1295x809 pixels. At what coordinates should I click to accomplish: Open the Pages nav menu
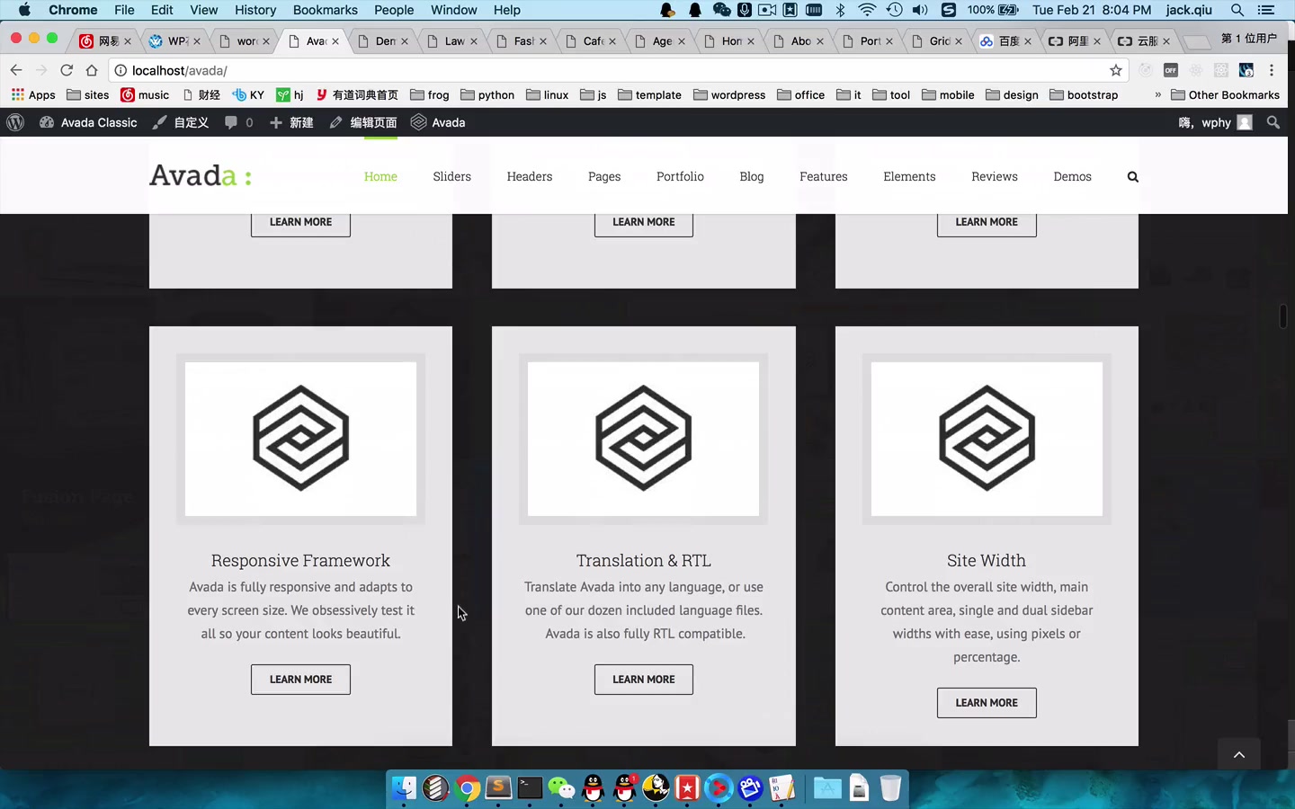click(604, 176)
